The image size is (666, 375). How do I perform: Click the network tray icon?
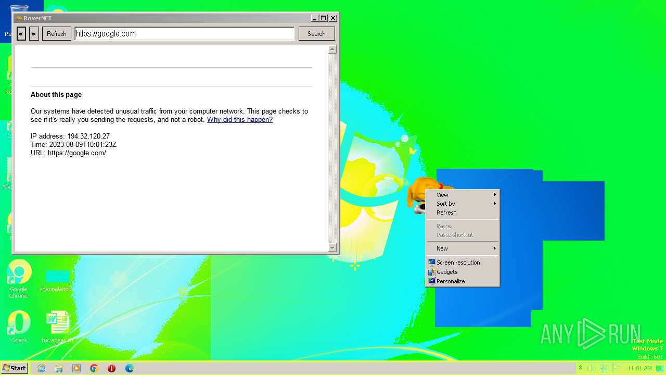click(x=605, y=368)
